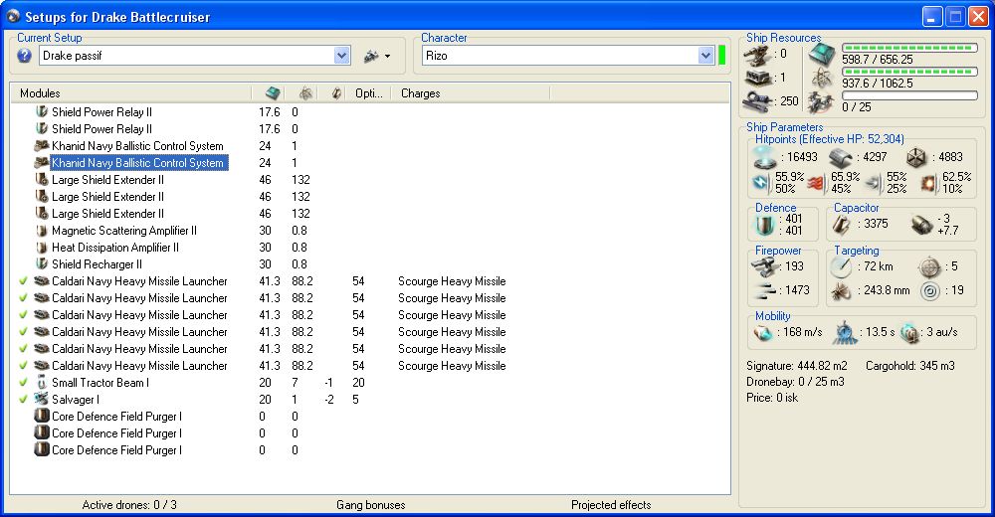This screenshot has height=517, width=995.
Task: Click the warp speed icon showing 3 au/s
Action: tap(909, 332)
